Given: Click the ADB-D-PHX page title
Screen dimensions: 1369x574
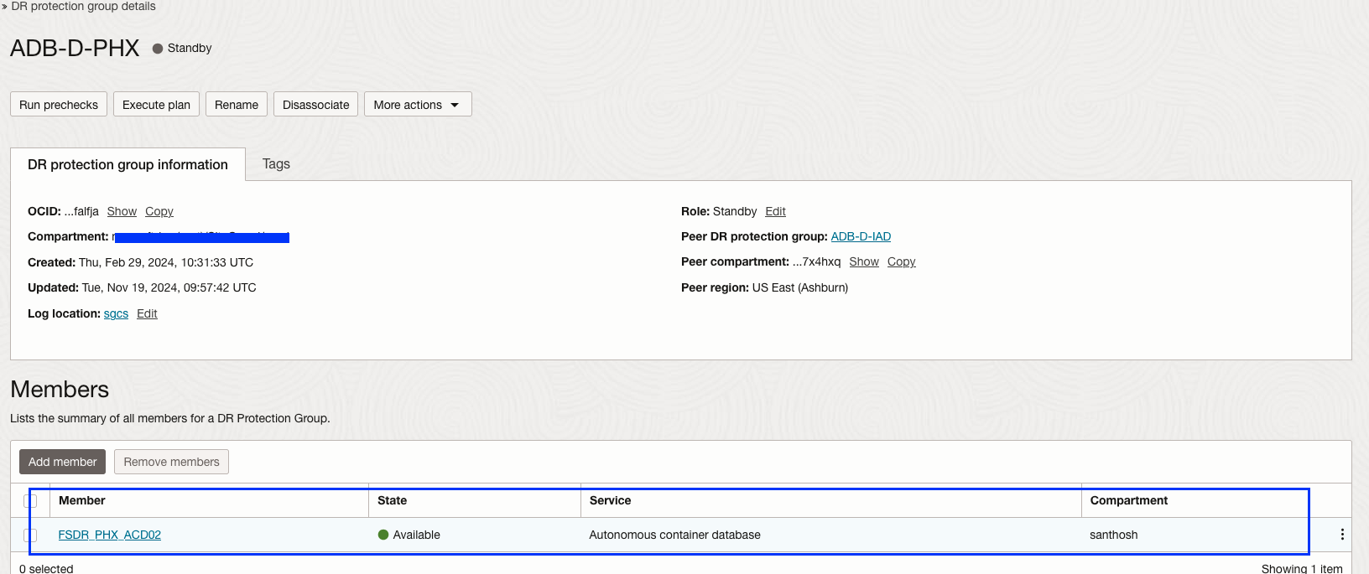Looking at the screenshot, I should click(x=75, y=48).
